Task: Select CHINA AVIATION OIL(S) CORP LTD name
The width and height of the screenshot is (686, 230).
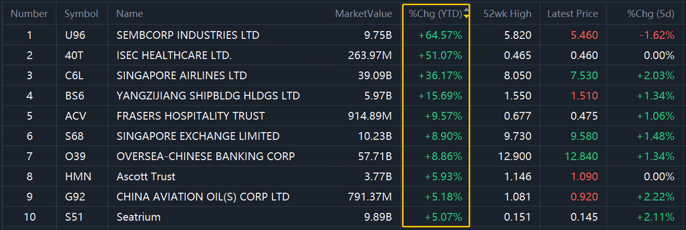Action: (x=203, y=197)
